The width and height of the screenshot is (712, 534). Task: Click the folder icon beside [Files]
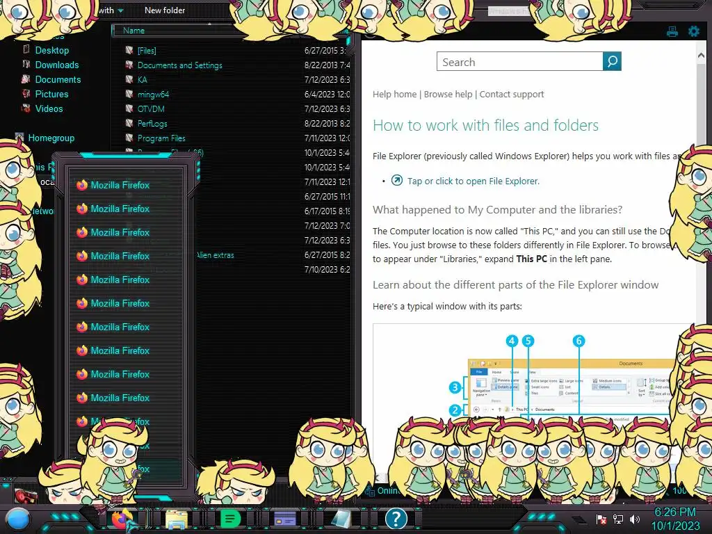click(x=129, y=50)
